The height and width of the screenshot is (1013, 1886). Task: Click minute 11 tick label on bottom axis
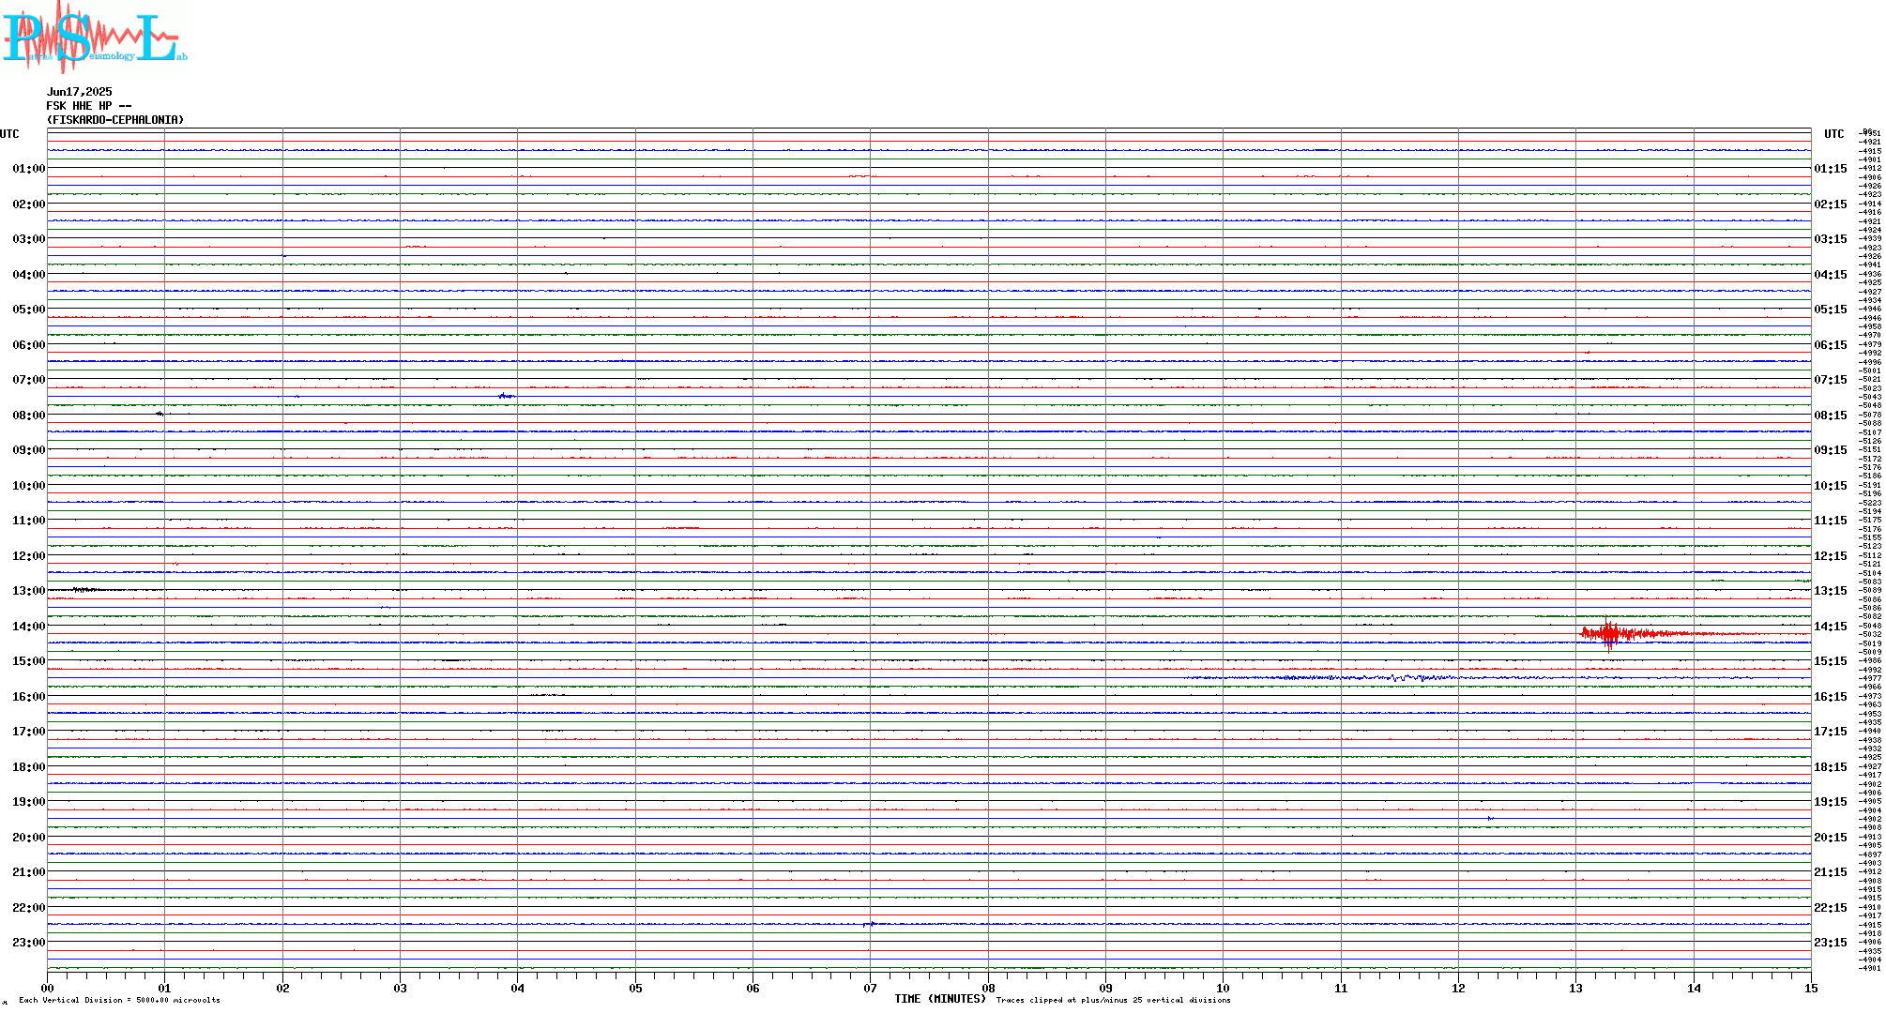[x=1341, y=988]
